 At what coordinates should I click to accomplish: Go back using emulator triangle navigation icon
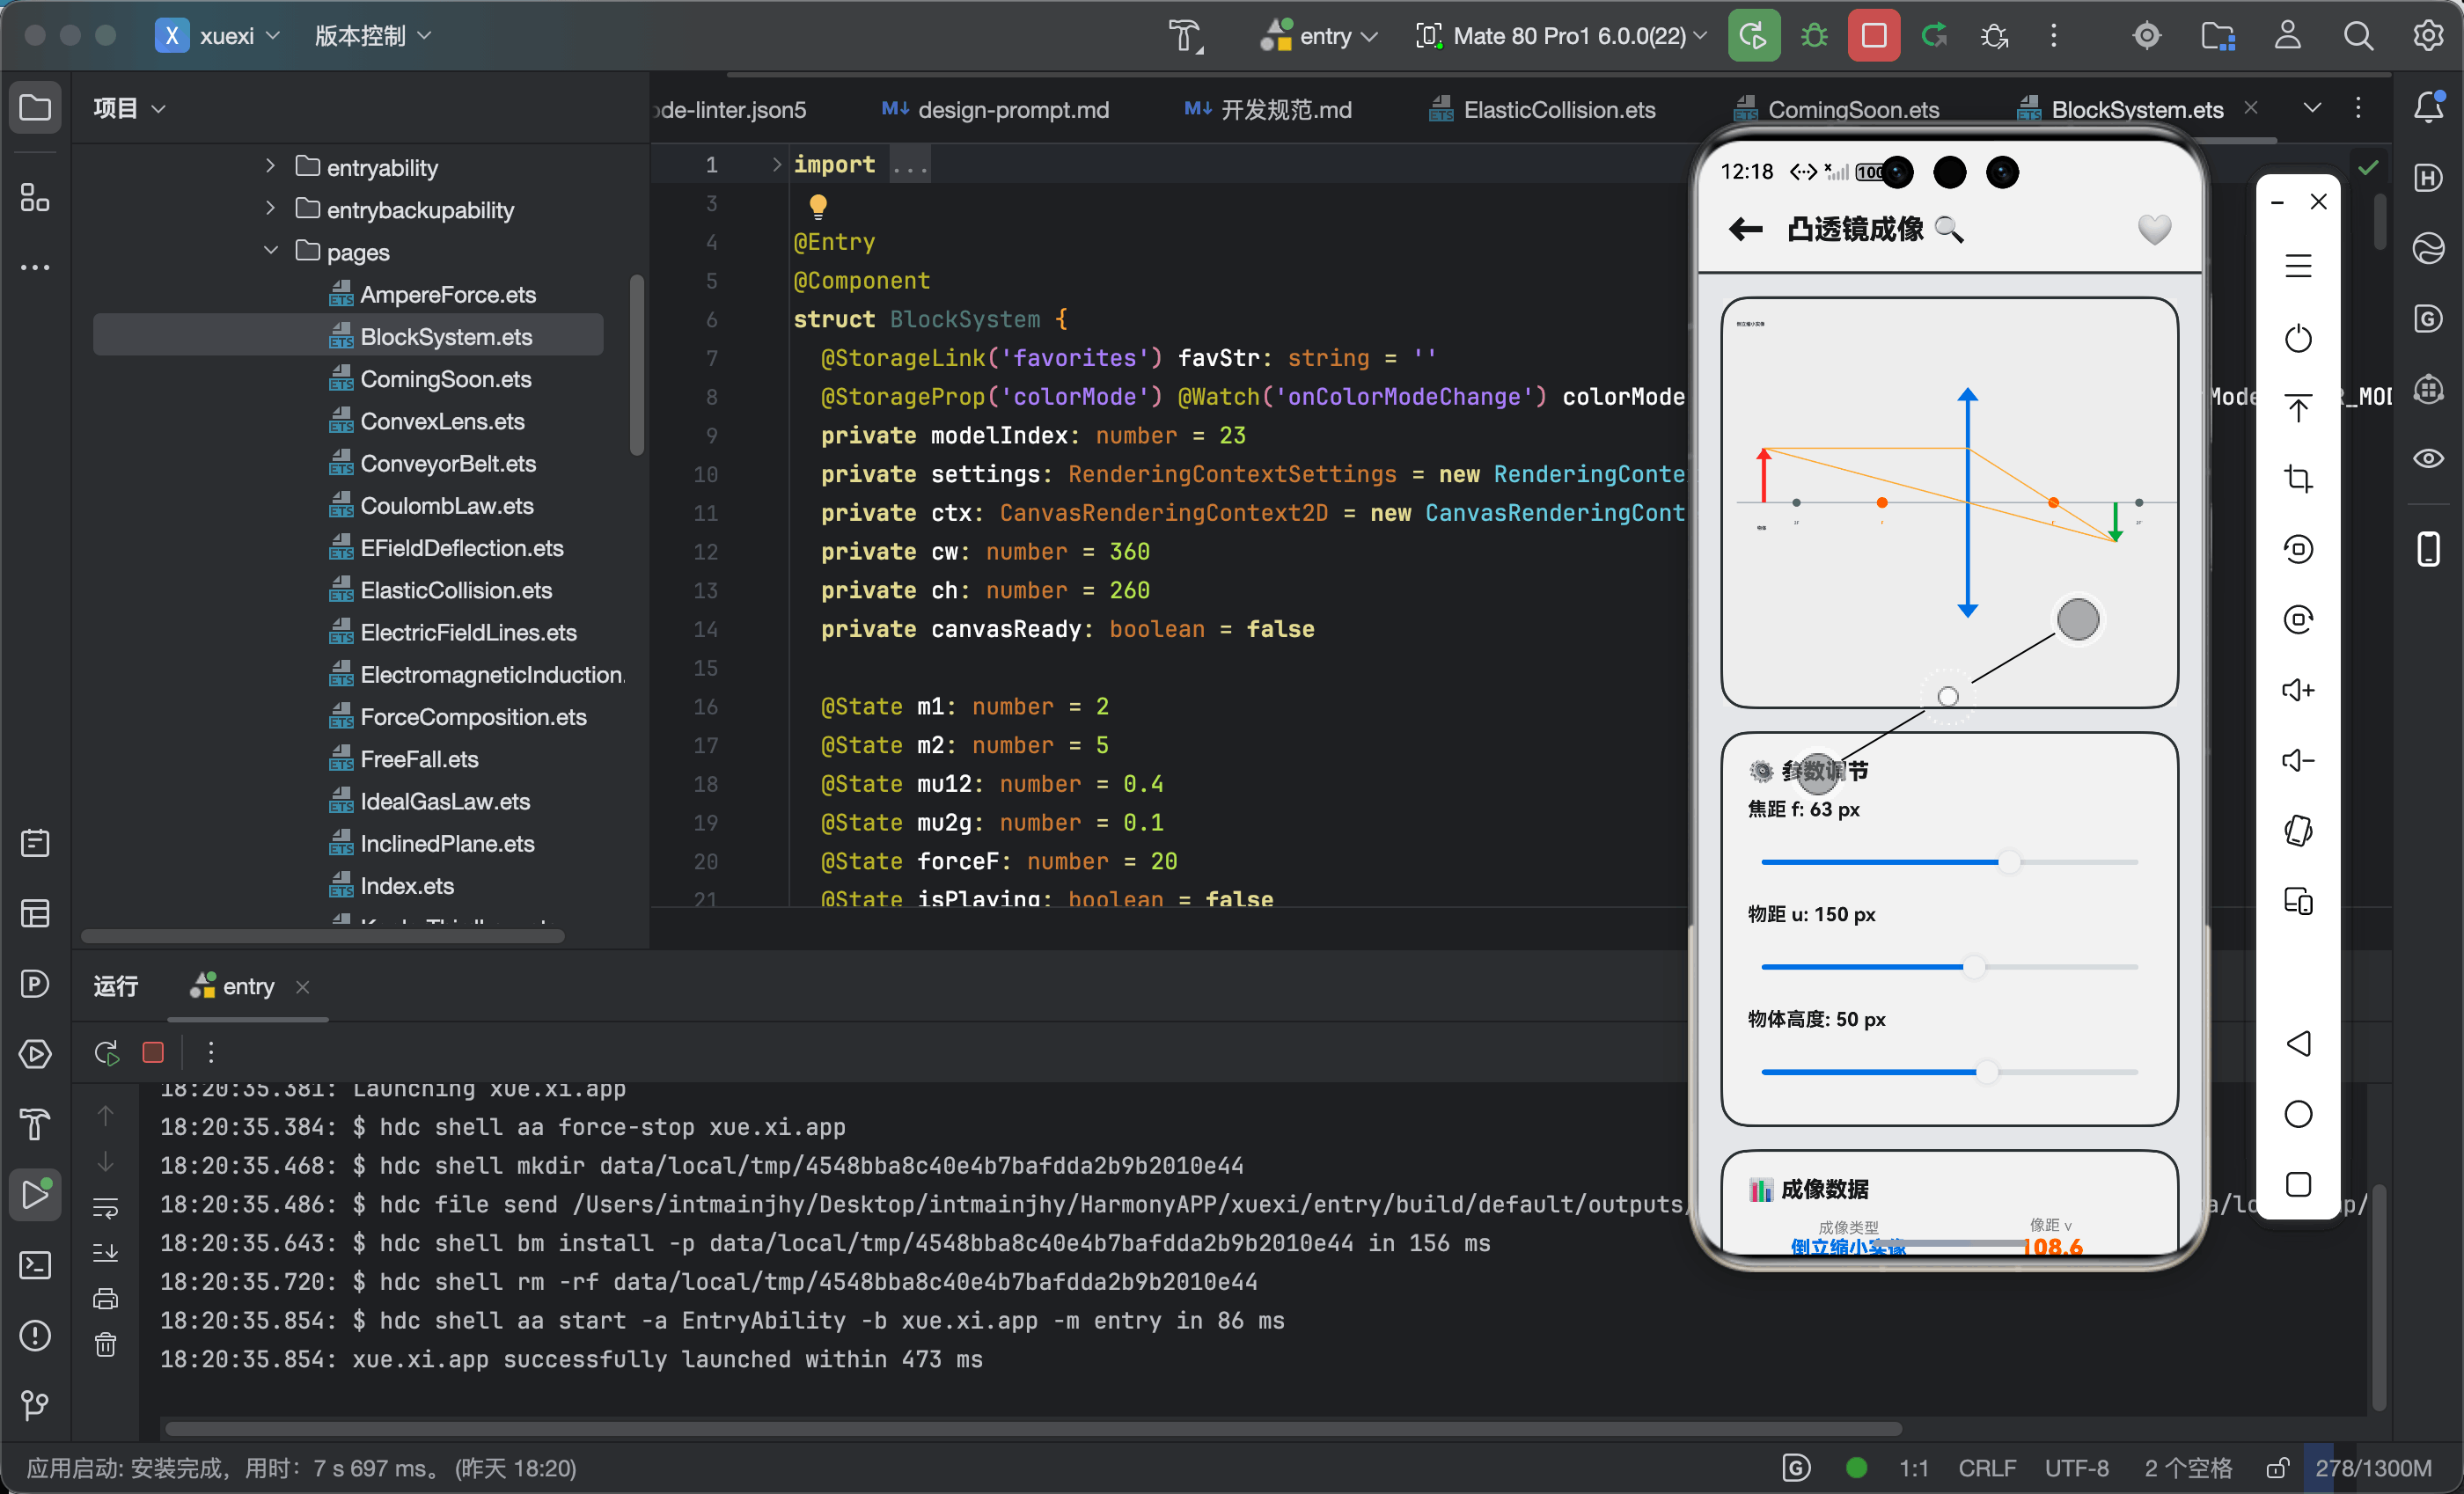tap(2298, 1043)
